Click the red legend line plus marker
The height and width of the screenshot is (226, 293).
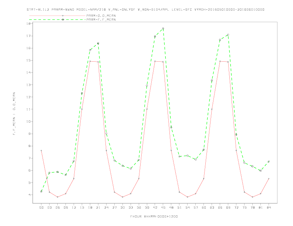63,16
